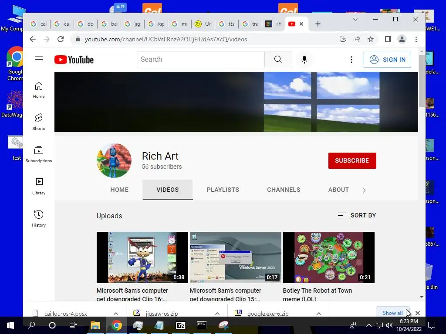Switch to the 'jig' browser tab

coord(133,24)
